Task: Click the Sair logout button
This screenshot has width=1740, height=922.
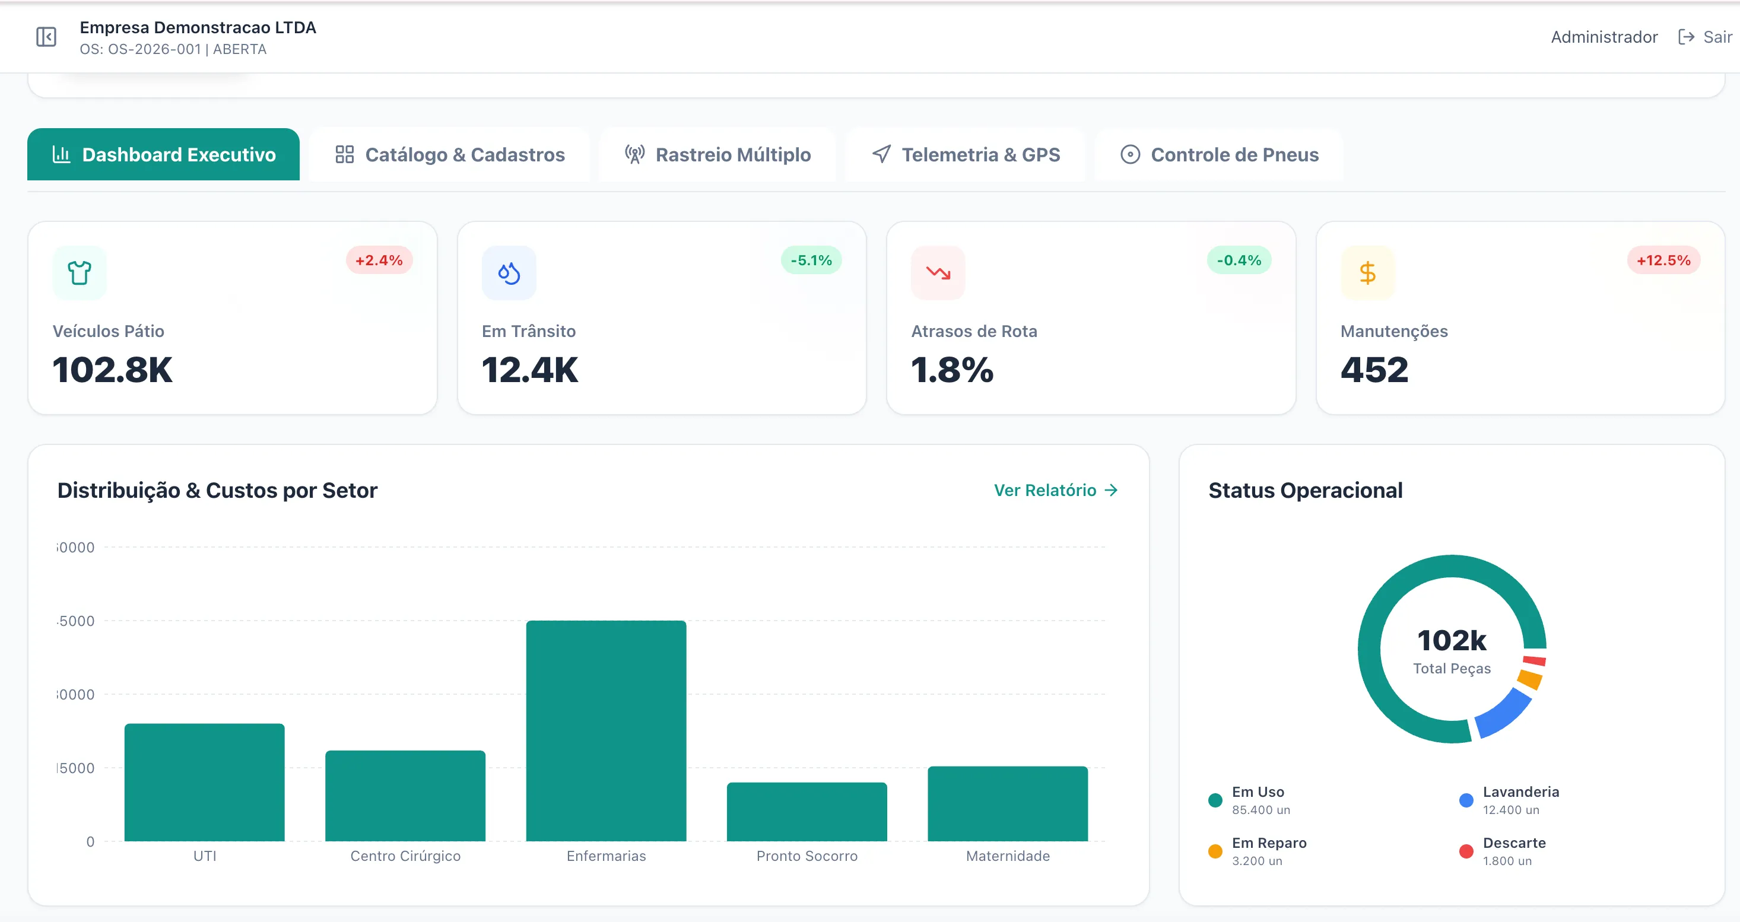Action: click(x=1716, y=36)
